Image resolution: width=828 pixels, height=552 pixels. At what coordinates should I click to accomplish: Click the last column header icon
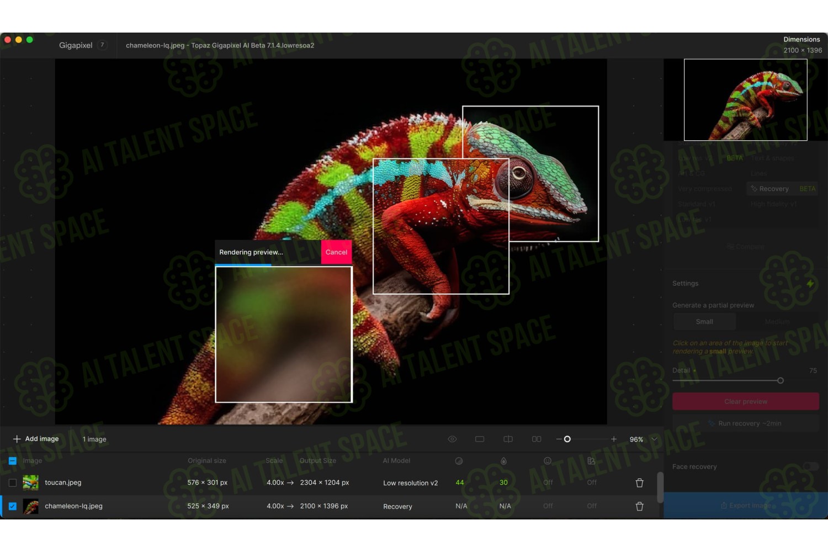[591, 461]
